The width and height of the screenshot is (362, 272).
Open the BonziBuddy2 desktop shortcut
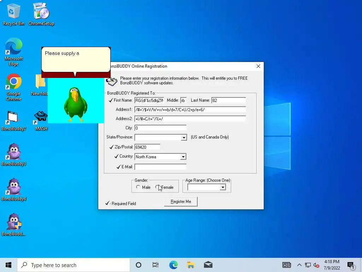tap(14, 121)
